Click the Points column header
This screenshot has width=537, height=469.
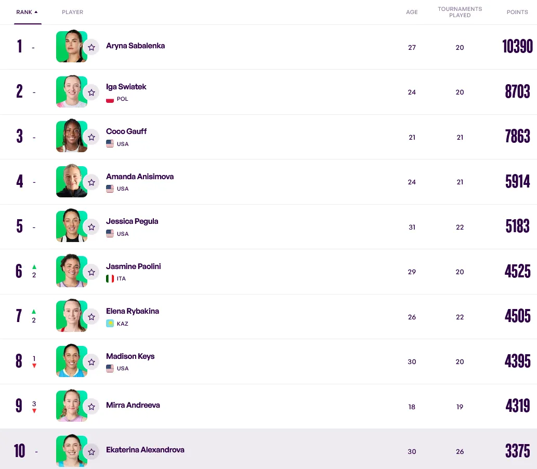point(517,12)
